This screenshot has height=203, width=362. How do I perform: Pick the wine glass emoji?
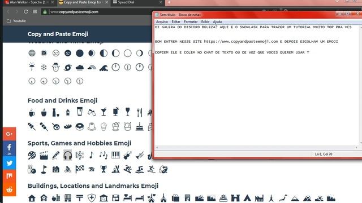(127, 112)
